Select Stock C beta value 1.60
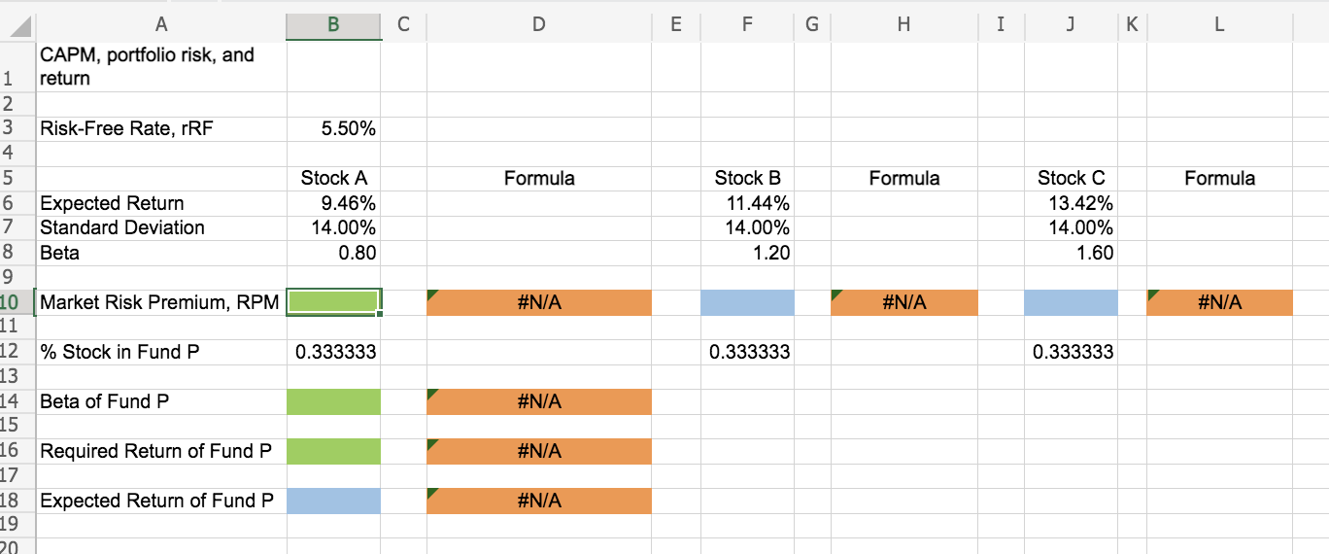Viewport: 1329px width, 554px height. [x=1071, y=253]
